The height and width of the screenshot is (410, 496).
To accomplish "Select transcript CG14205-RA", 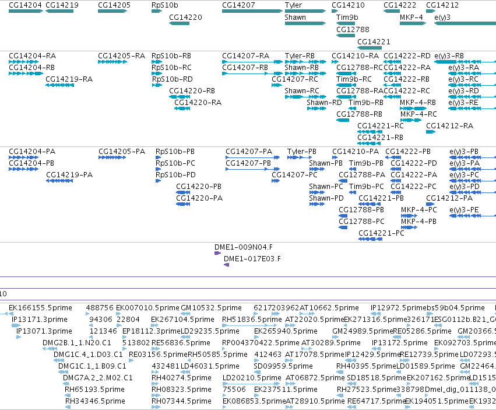I will 121,56.
